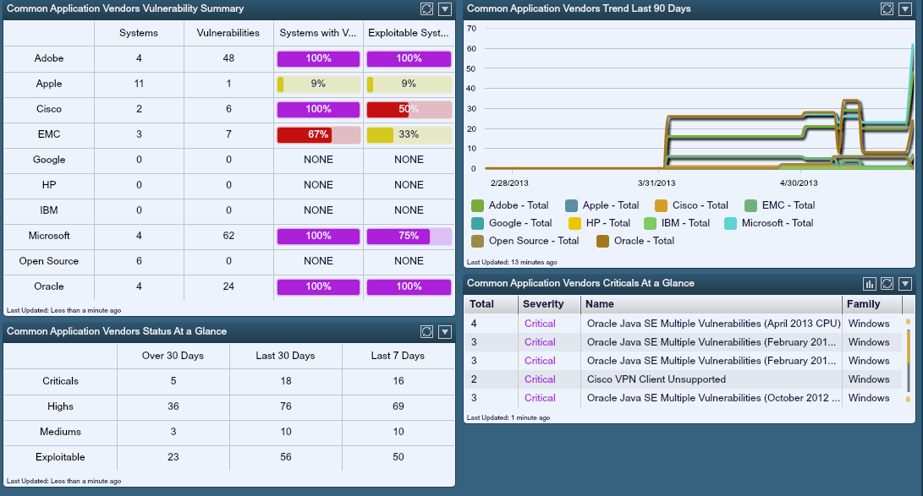Screen dimensions: 923x496
Task: Open the Vulnerability Summary panel options dropdown
Action: 445,8
